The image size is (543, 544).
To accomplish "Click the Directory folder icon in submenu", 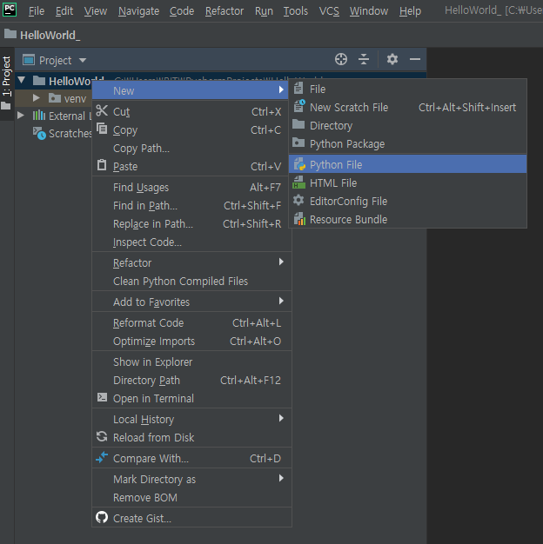I will tap(298, 124).
